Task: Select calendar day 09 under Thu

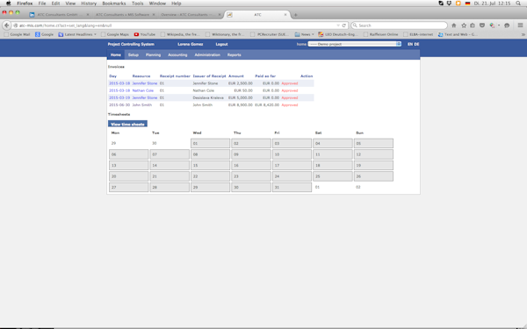Action: click(x=251, y=154)
